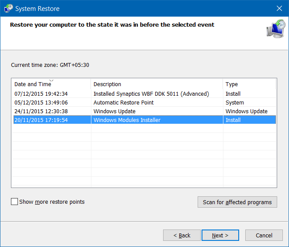
Task: Sort by Description column header
Action: tap(157, 84)
